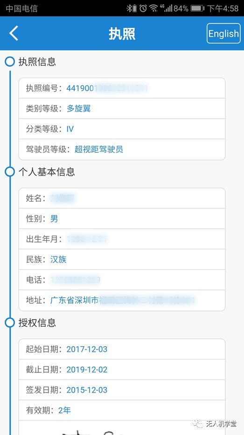The image size is (244, 435).
Task: Tap the 有效期 2年 row
Action: pos(122,410)
